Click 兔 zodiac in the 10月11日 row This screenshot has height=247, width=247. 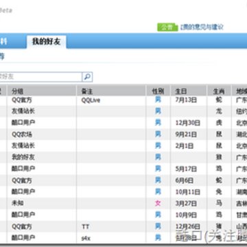tap(219, 191)
